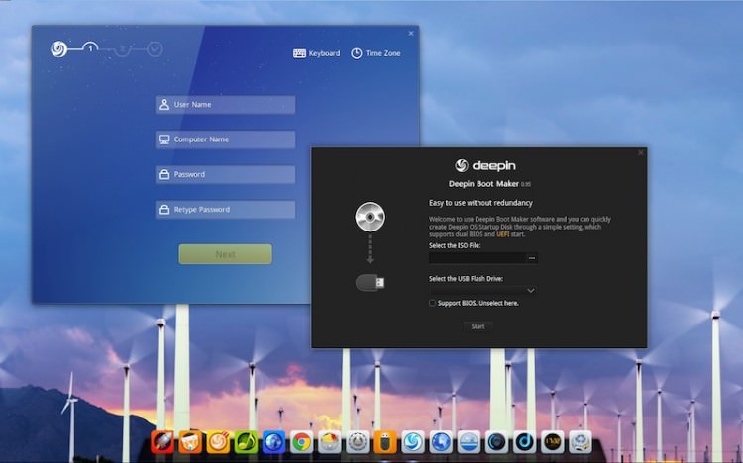The image size is (743, 463).
Task: Open the orange Deepin Store dock icon
Action: [x=190, y=442]
